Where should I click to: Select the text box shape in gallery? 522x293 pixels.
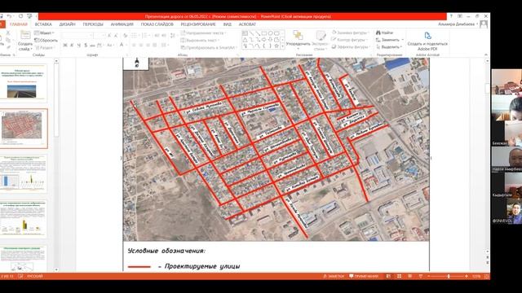(245, 33)
